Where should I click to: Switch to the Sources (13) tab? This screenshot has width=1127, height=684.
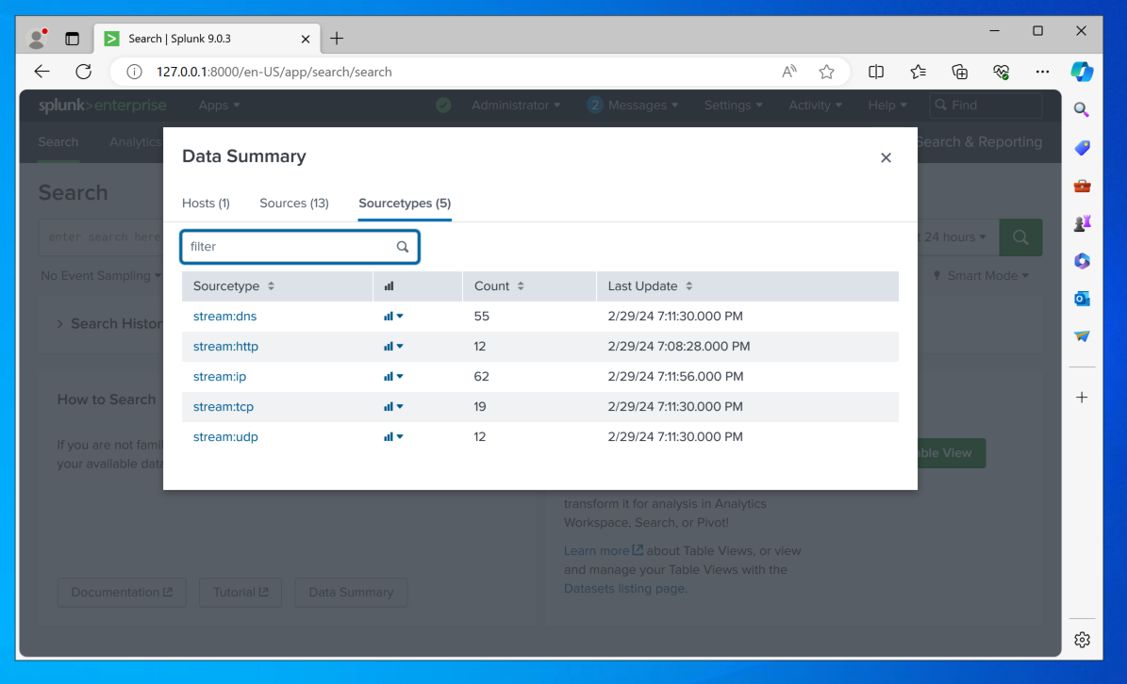(x=294, y=204)
